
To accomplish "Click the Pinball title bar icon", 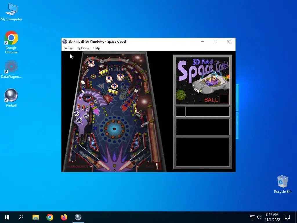I will pos(65,42).
